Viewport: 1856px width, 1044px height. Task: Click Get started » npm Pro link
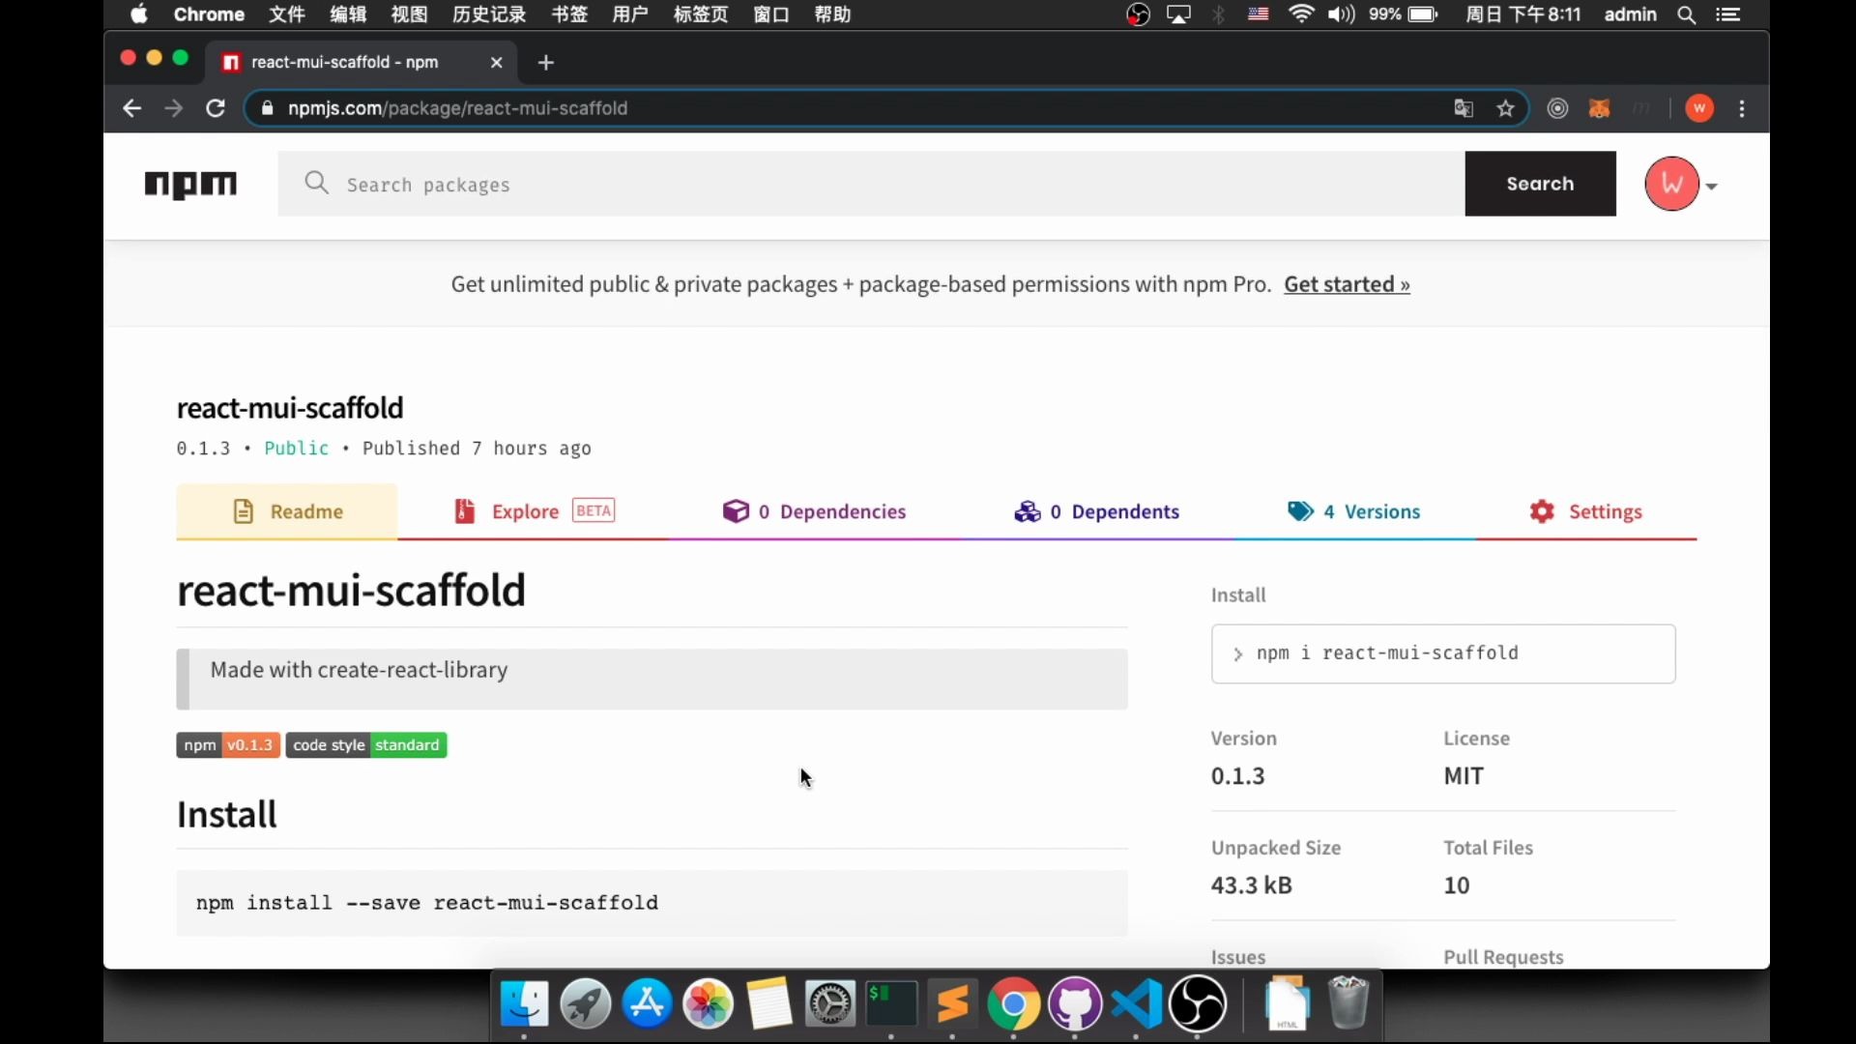tap(1348, 283)
